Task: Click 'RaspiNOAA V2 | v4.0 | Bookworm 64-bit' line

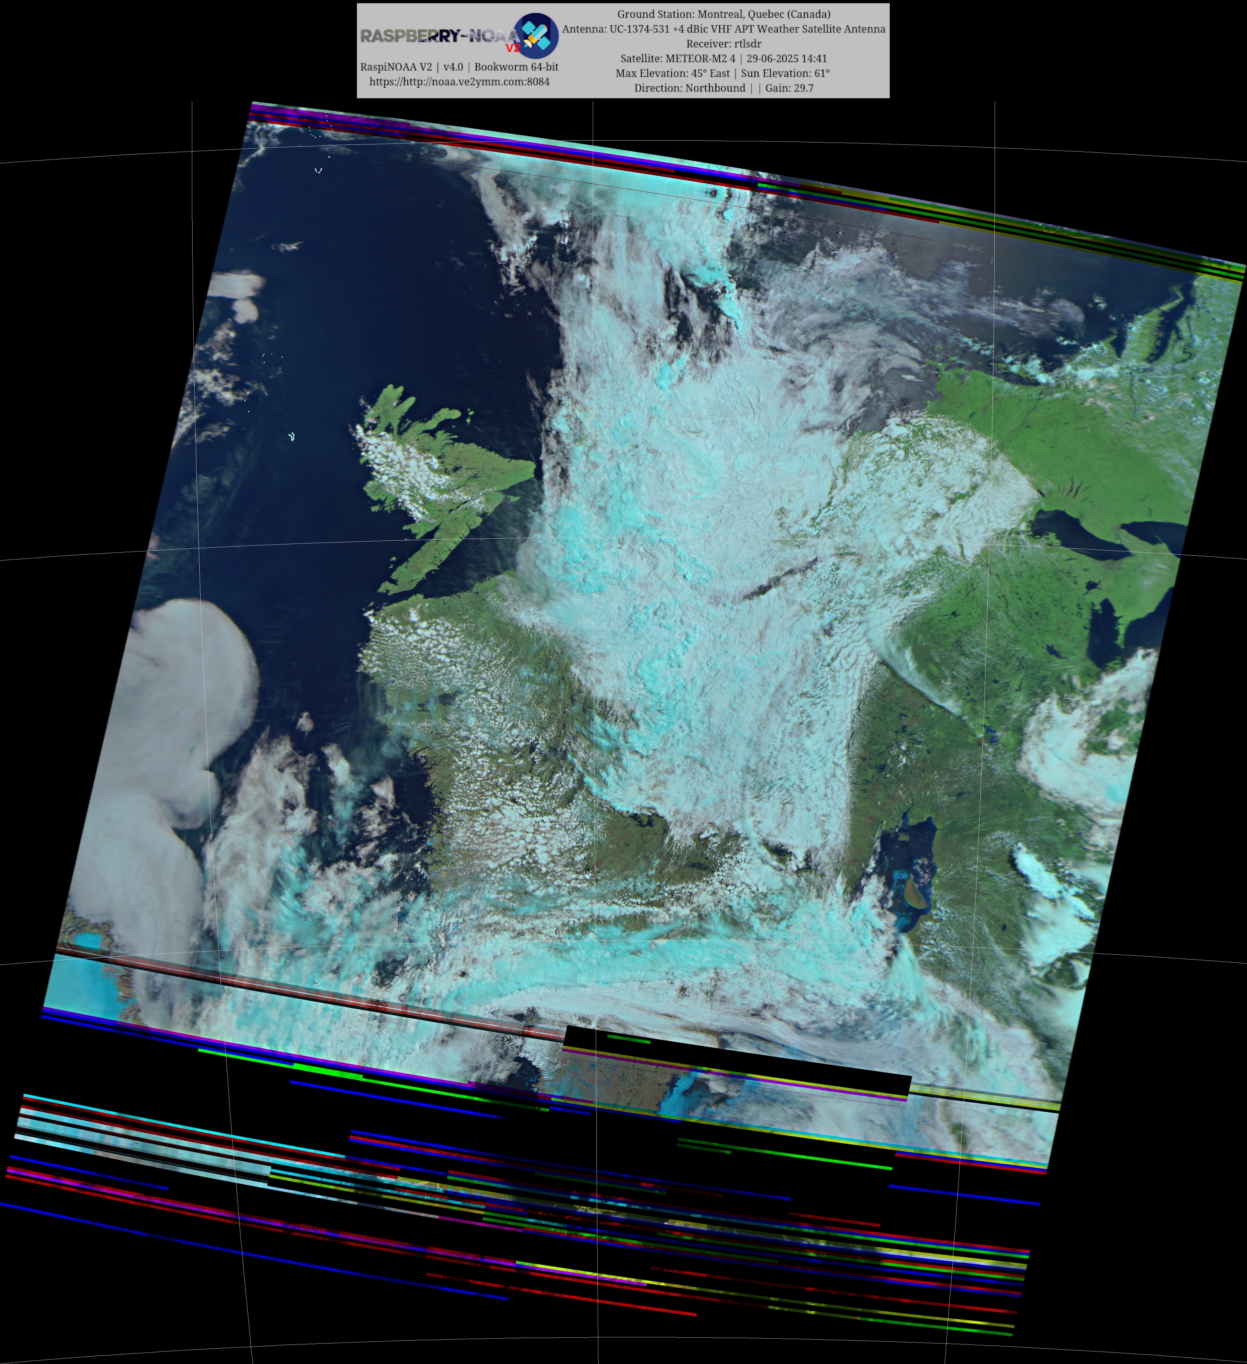Action: point(459,67)
